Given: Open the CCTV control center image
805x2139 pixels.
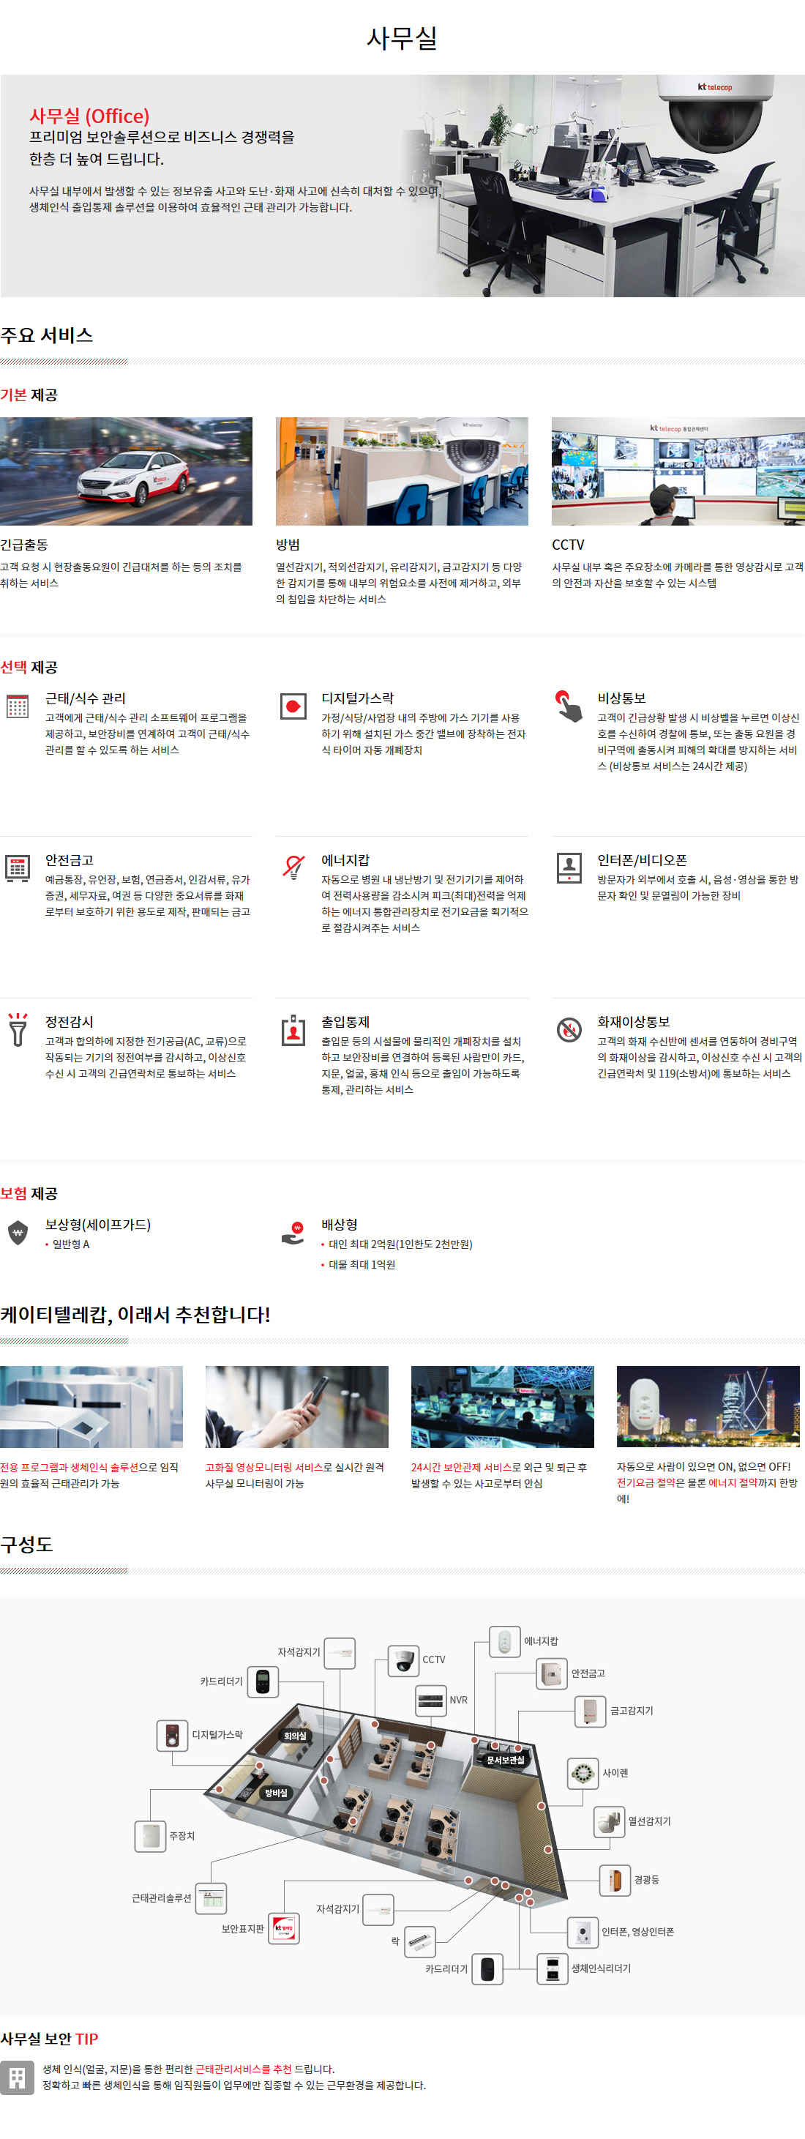Looking at the screenshot, I should 677,471.
